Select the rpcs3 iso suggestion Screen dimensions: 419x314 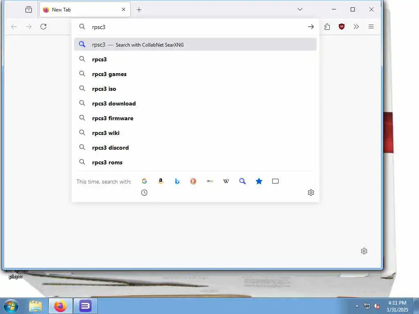[195, 89]
